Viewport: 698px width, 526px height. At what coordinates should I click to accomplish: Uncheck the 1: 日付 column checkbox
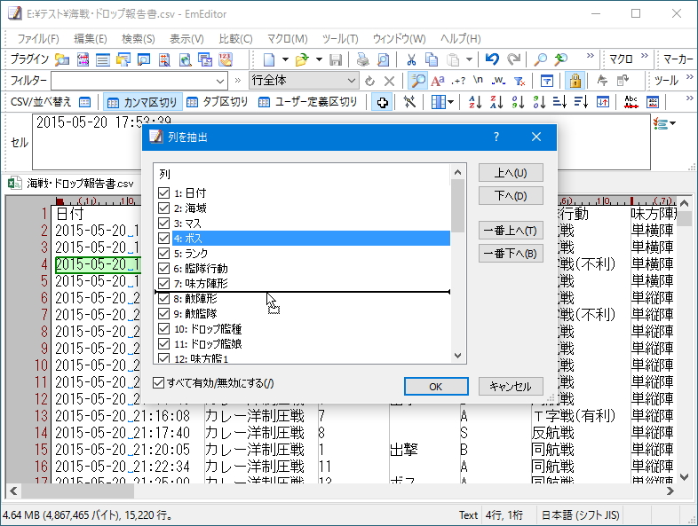[x=163, y=192]
